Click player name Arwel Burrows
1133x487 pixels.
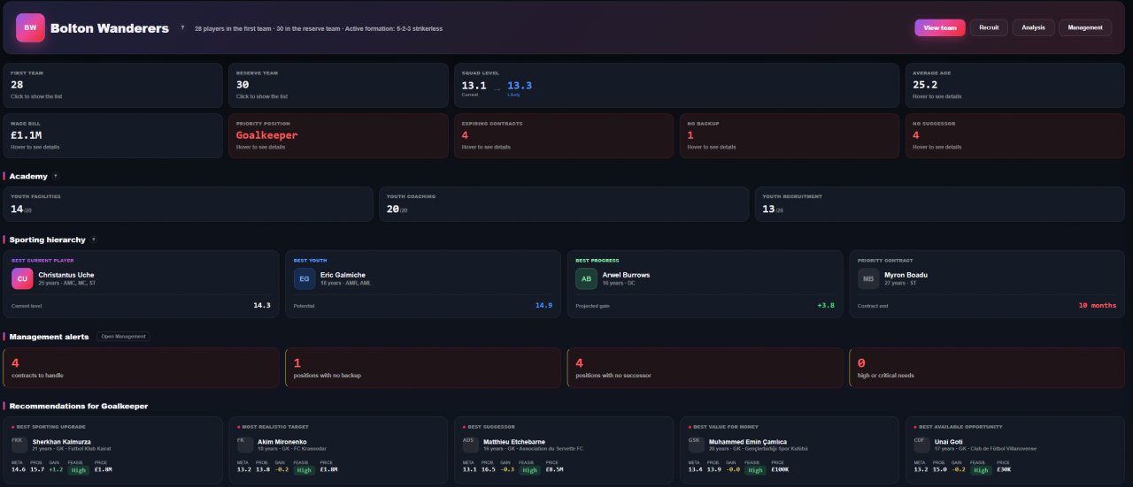tap(626, 275)
